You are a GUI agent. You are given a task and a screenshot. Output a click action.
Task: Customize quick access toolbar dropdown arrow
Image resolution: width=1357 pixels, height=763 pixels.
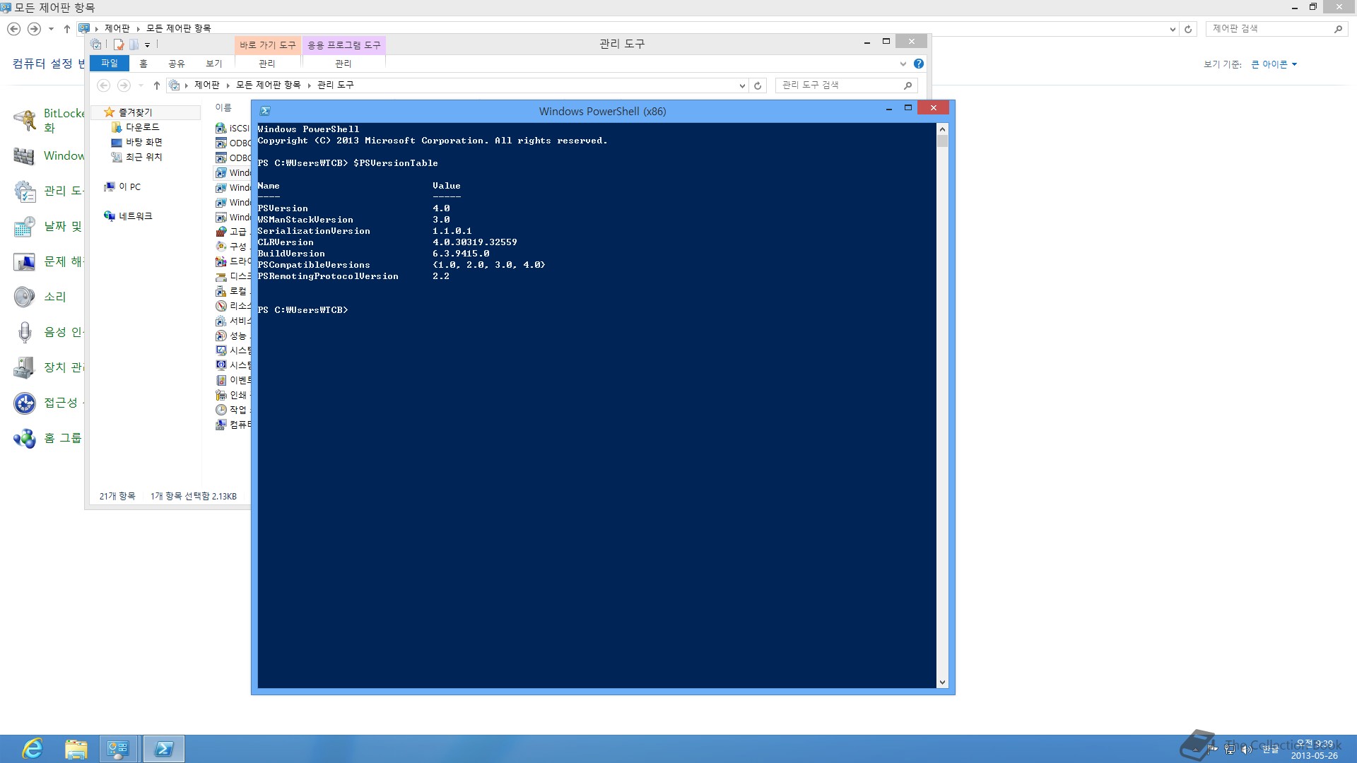click(147, 45)
